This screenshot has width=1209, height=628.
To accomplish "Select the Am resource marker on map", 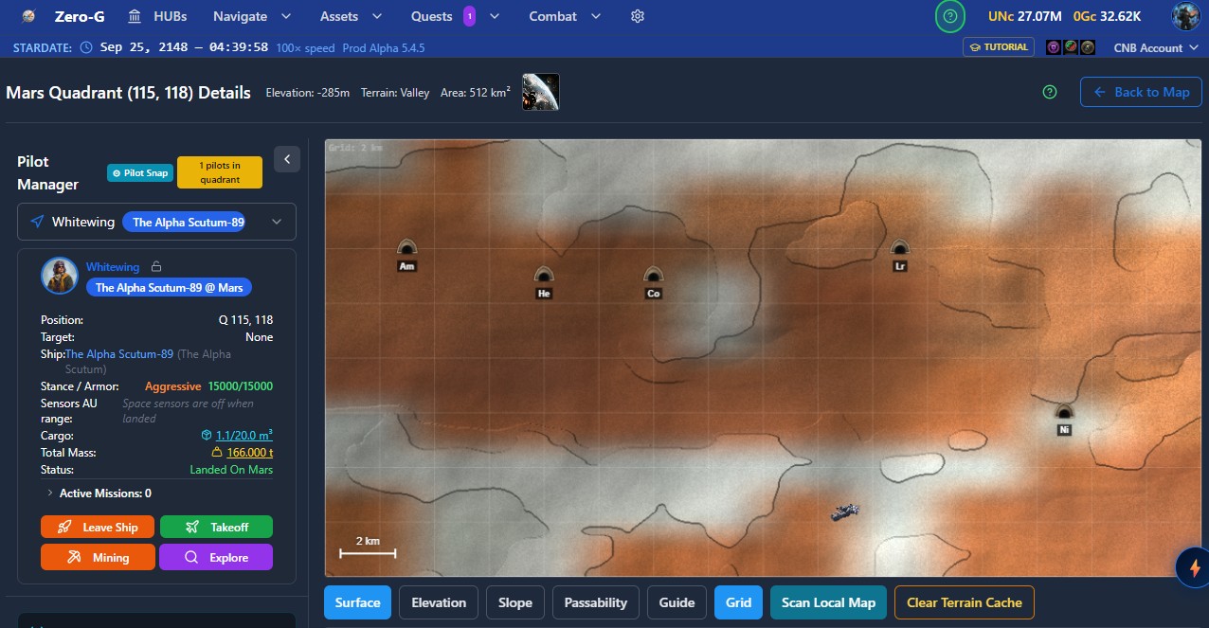I will point(406,255).
